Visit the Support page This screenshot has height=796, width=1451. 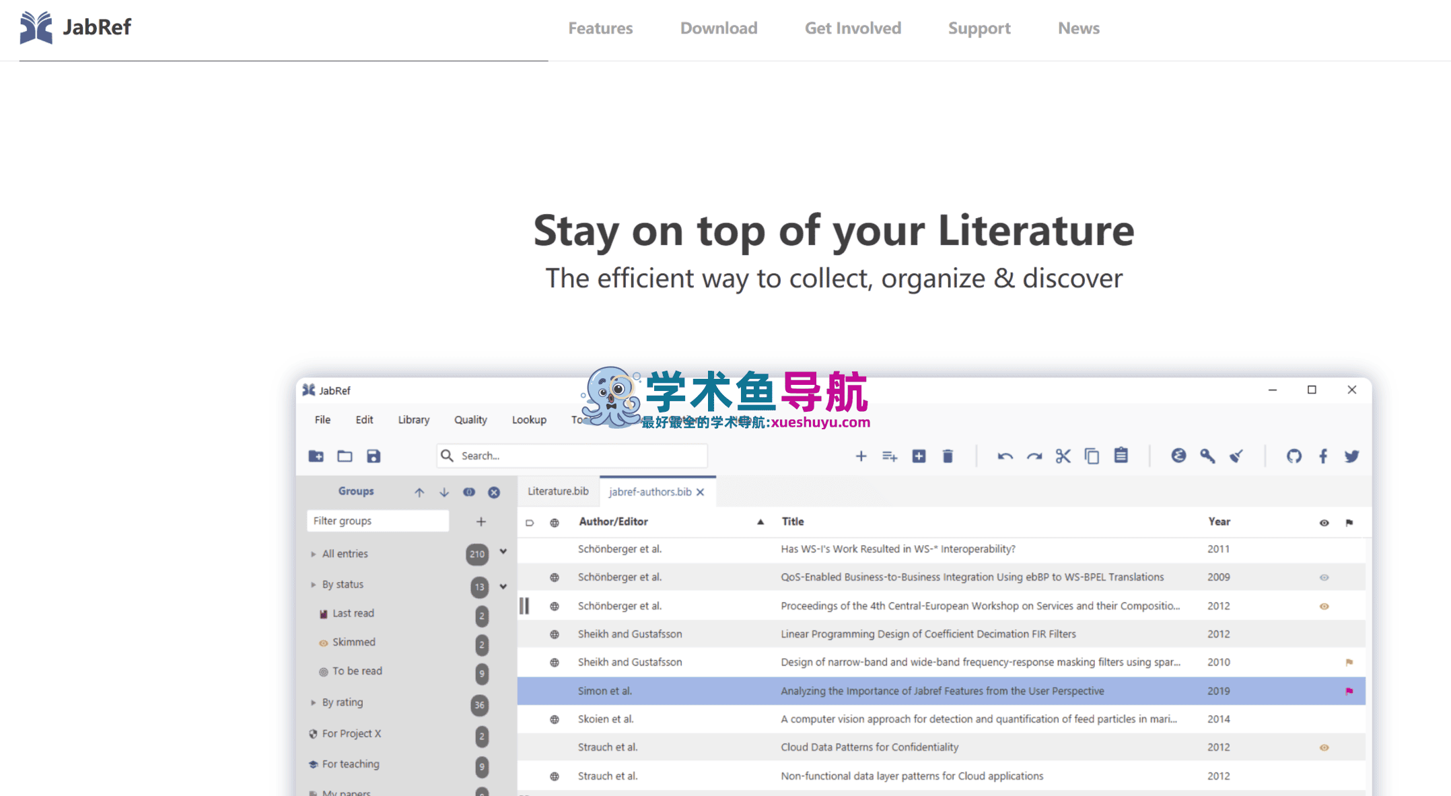coord(979,28)
